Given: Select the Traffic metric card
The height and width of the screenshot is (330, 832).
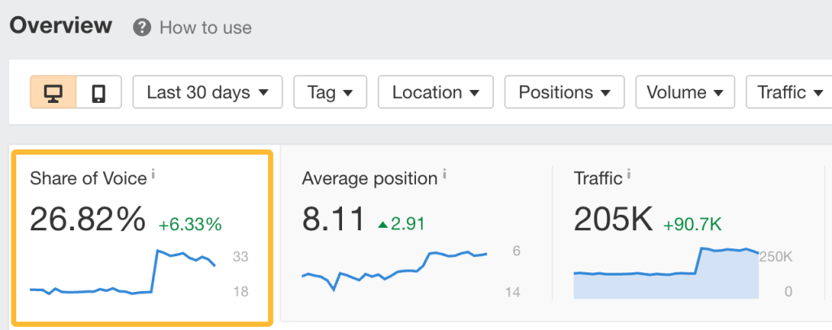Looking at the screenshot, I should tap(688, 233).
